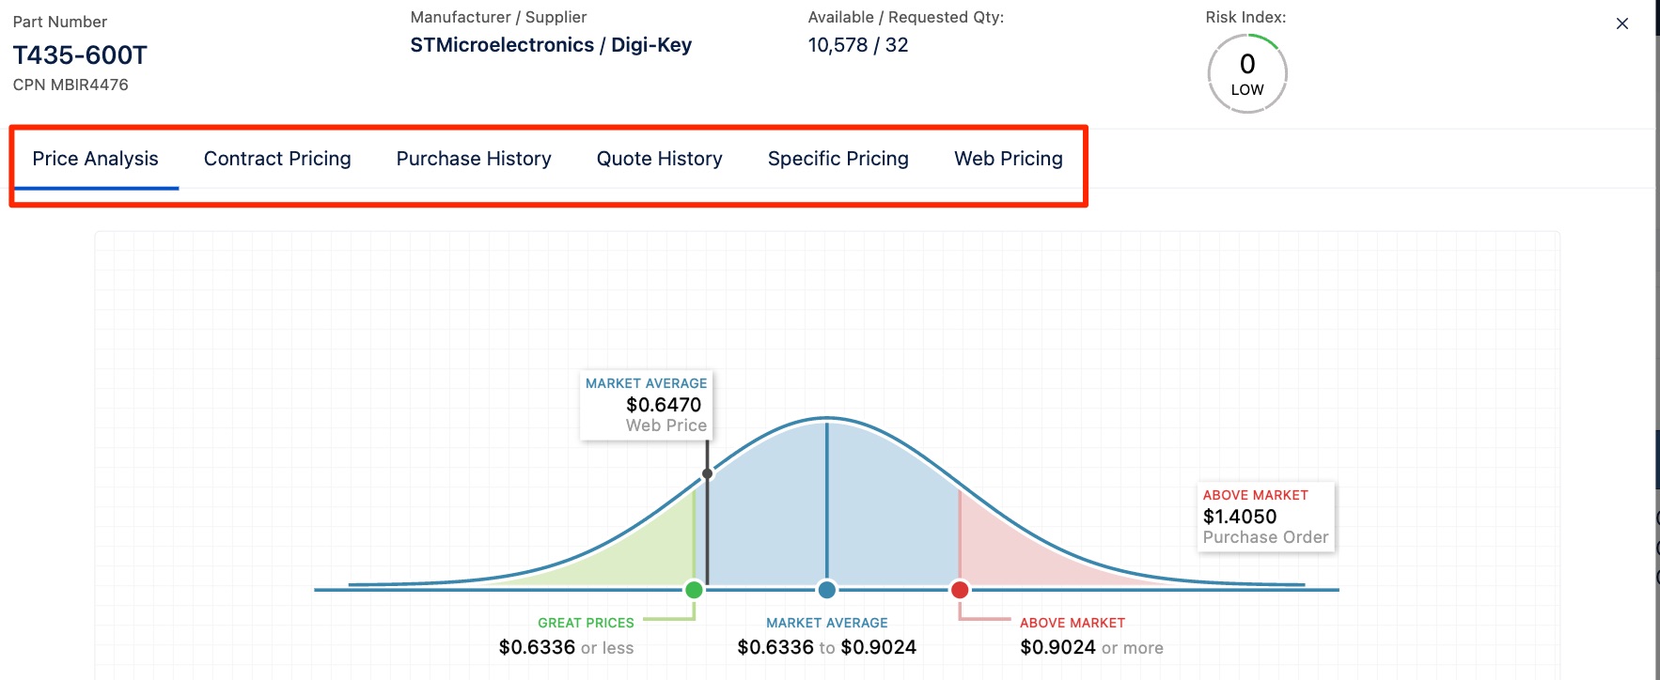
Task: View the Quote History tab
Action: [659, 159]
